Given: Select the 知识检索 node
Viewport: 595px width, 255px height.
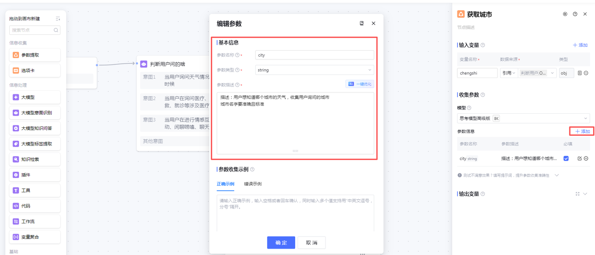Looking at the screenshot, I should [35, 159].
